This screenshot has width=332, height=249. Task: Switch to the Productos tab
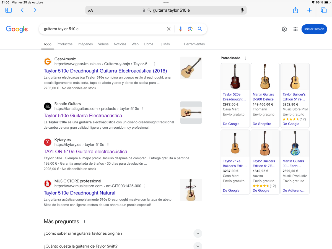(64, 44)
